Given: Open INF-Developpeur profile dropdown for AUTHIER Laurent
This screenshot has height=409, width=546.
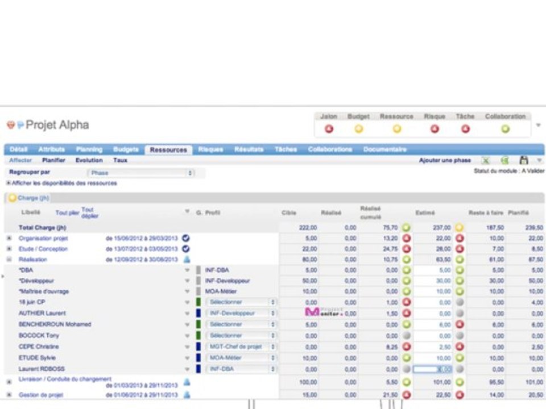Looking at the screenshot, I should 241,314.
